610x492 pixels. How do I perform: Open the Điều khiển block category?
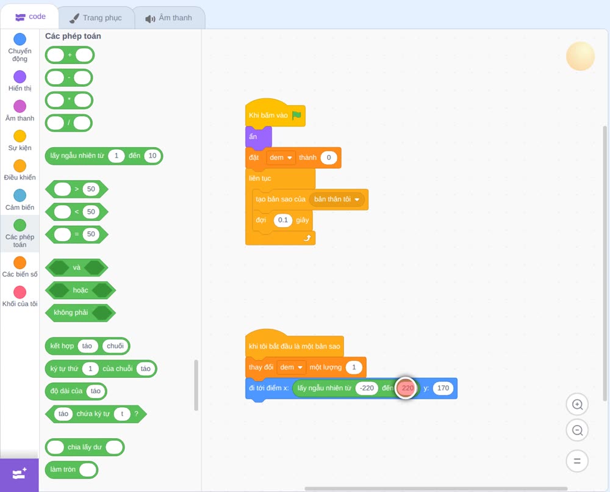(20, 170)
